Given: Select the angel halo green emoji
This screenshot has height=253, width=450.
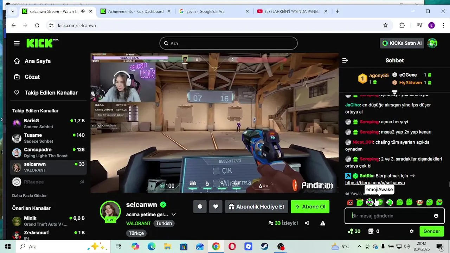Looking at the screenshot, I should [x=360, y=202].
